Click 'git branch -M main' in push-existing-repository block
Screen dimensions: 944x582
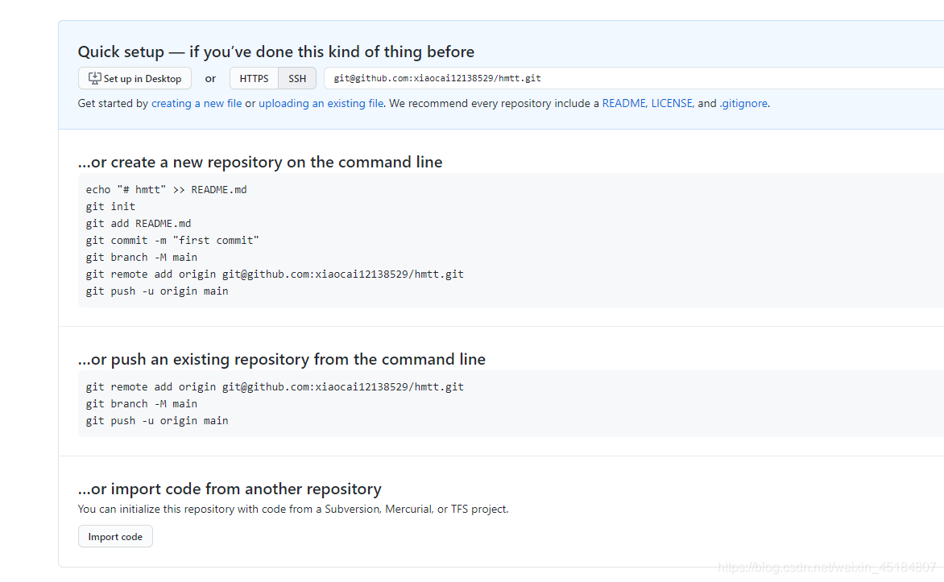pyautogui.click(x=142, y=403)
